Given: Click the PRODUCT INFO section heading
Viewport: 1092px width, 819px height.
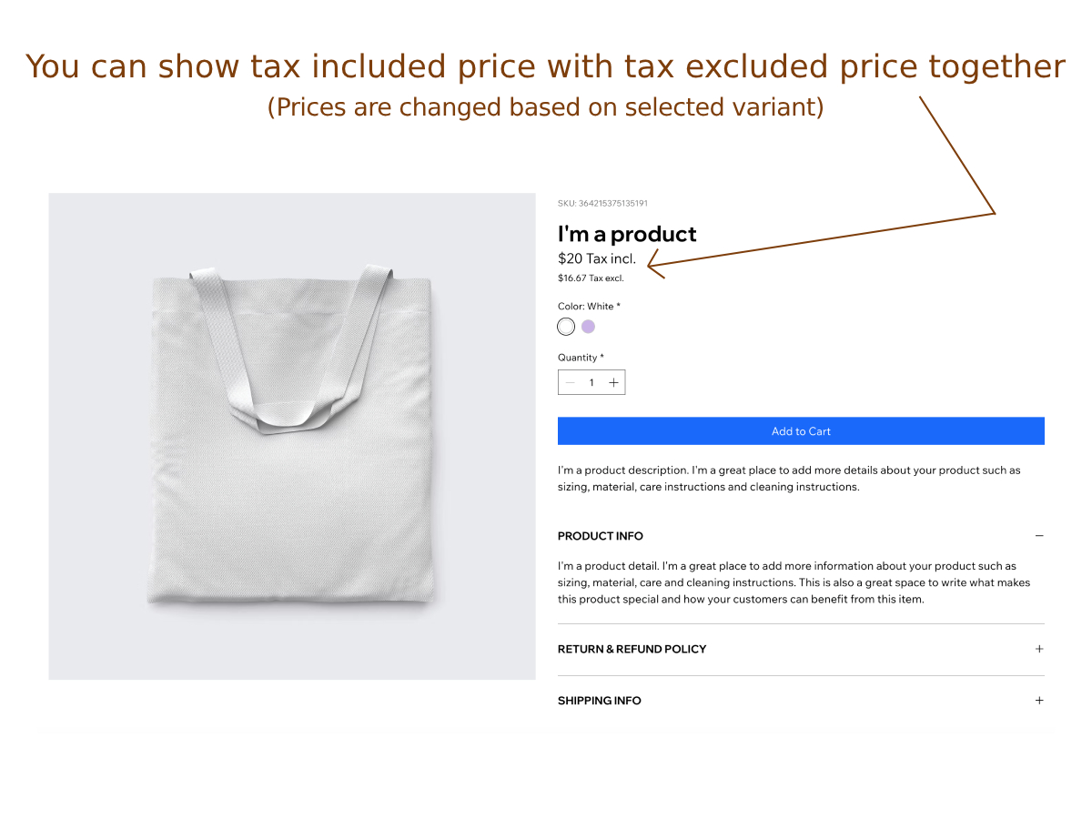Looking at the screenshot, I should [601, 536].
